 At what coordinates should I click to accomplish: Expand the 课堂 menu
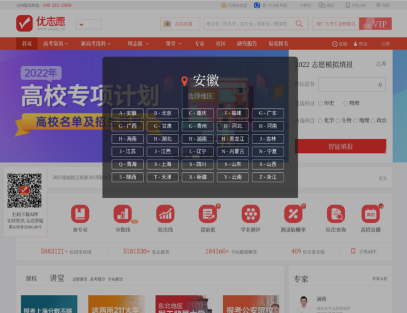173,44
